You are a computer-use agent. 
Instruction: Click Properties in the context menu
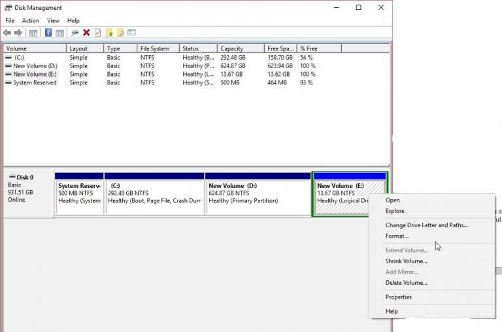pyautogui.click(x=398, y=297)
